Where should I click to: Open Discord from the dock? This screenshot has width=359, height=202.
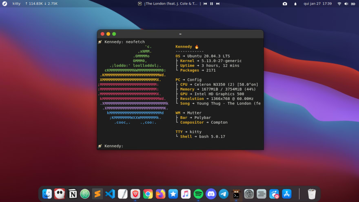pyautogui.click(x=211, y=194)
